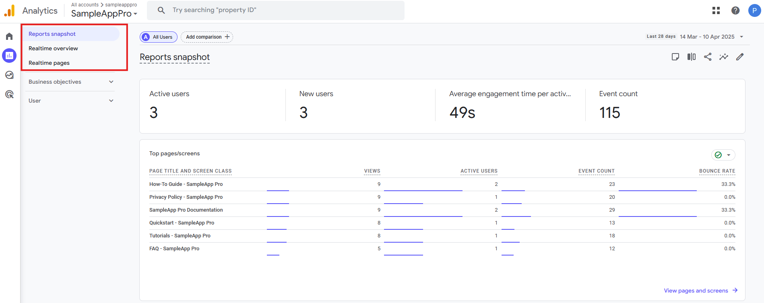Click the How-To Guide - SampleApp Pro row

tap(442, 184)
